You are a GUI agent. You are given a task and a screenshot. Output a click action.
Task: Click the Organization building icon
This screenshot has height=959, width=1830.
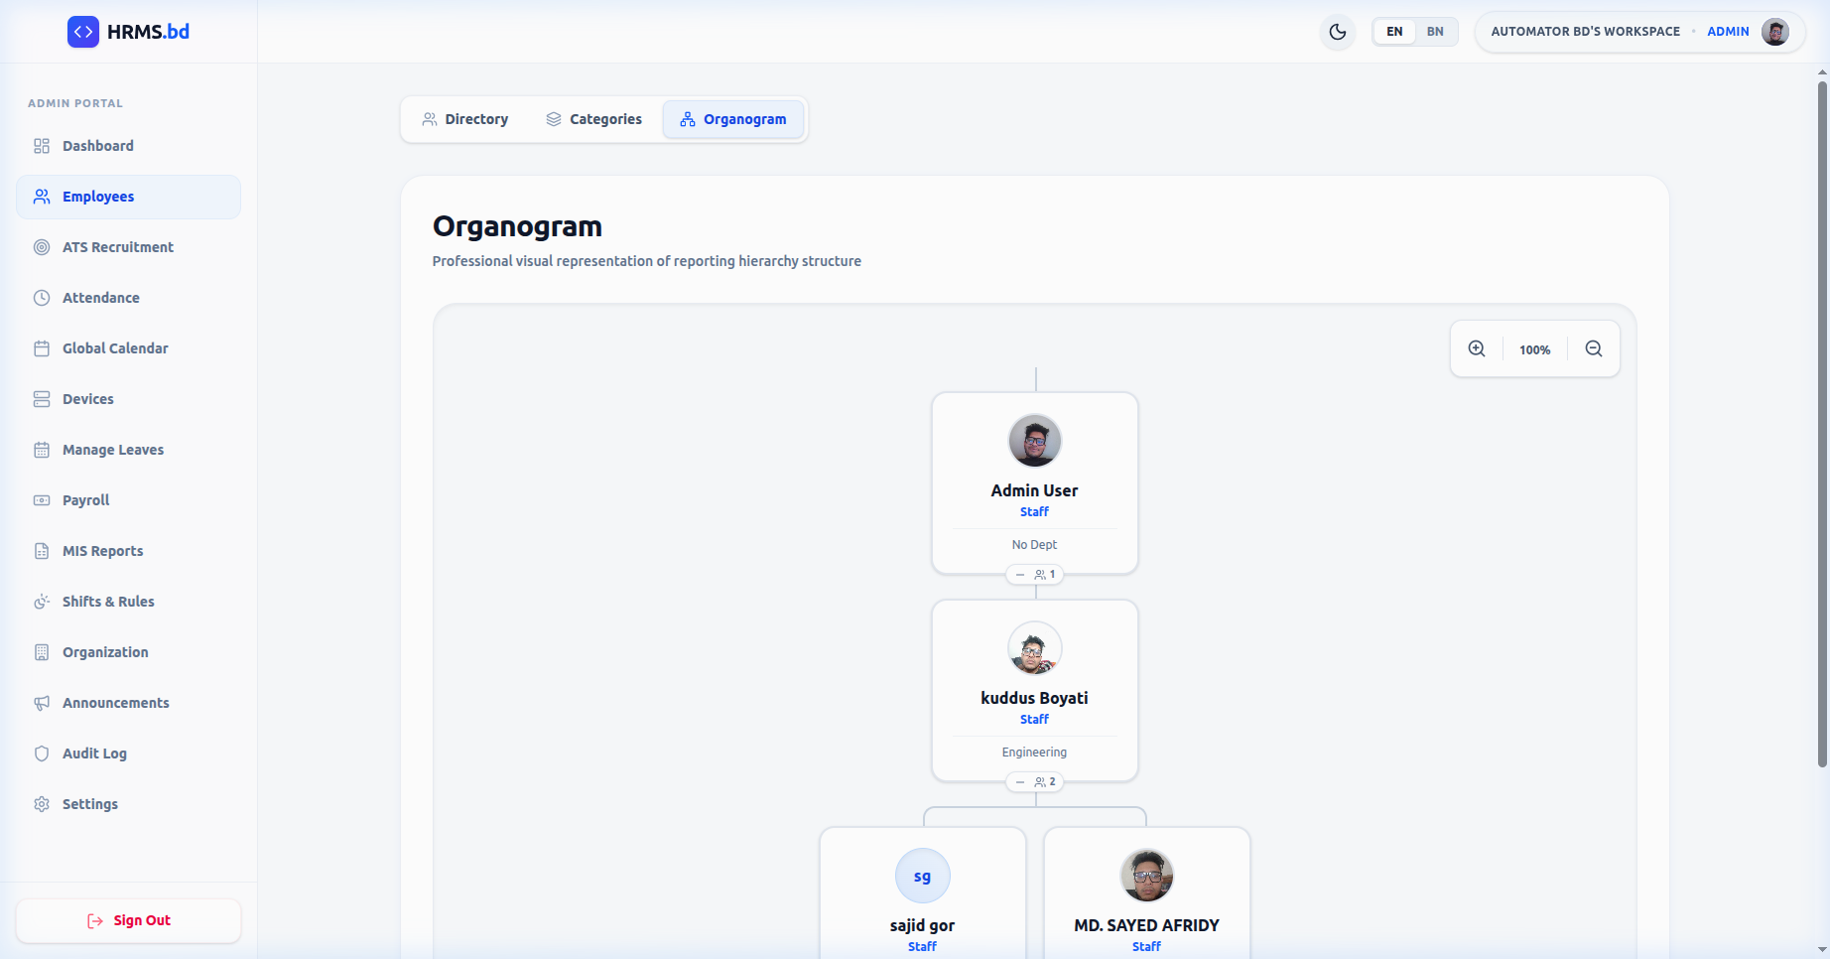(x=42, y=652)
